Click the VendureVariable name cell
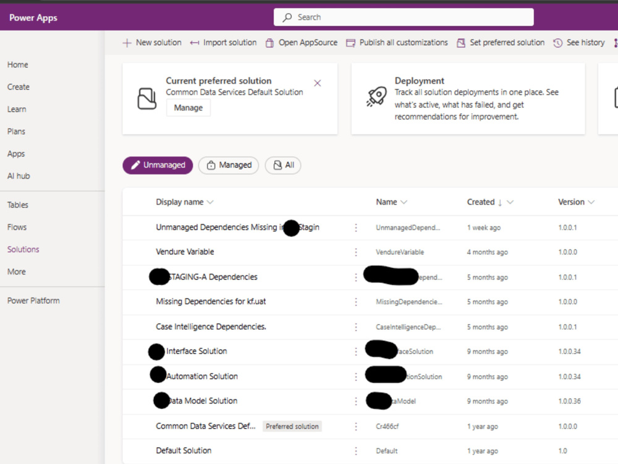Viewport: 618px width, 464px height. point(400,252)
